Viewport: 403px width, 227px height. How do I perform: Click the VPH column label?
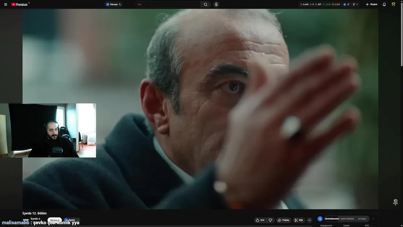pos(367,225)
